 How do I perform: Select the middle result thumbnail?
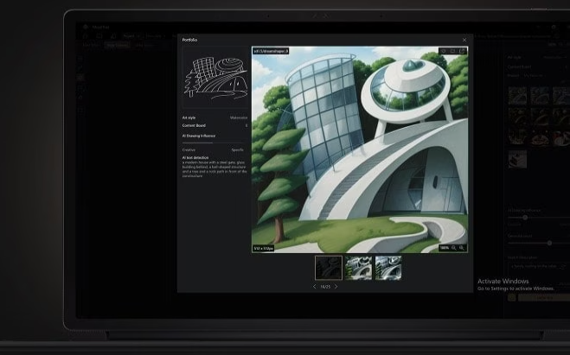(359, 268)
